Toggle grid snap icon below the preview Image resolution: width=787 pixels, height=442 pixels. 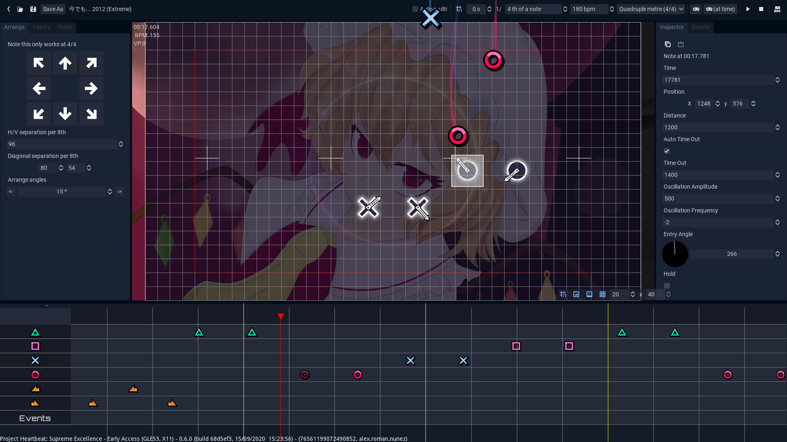click(x=563, y=294)
